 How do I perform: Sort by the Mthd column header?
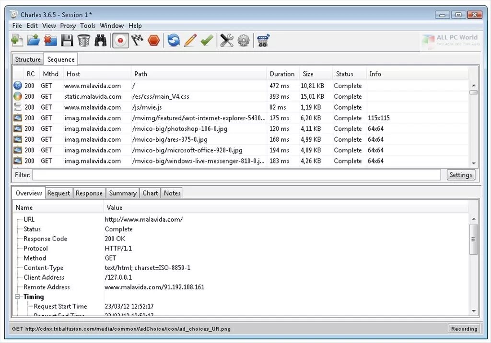[51, 74]
